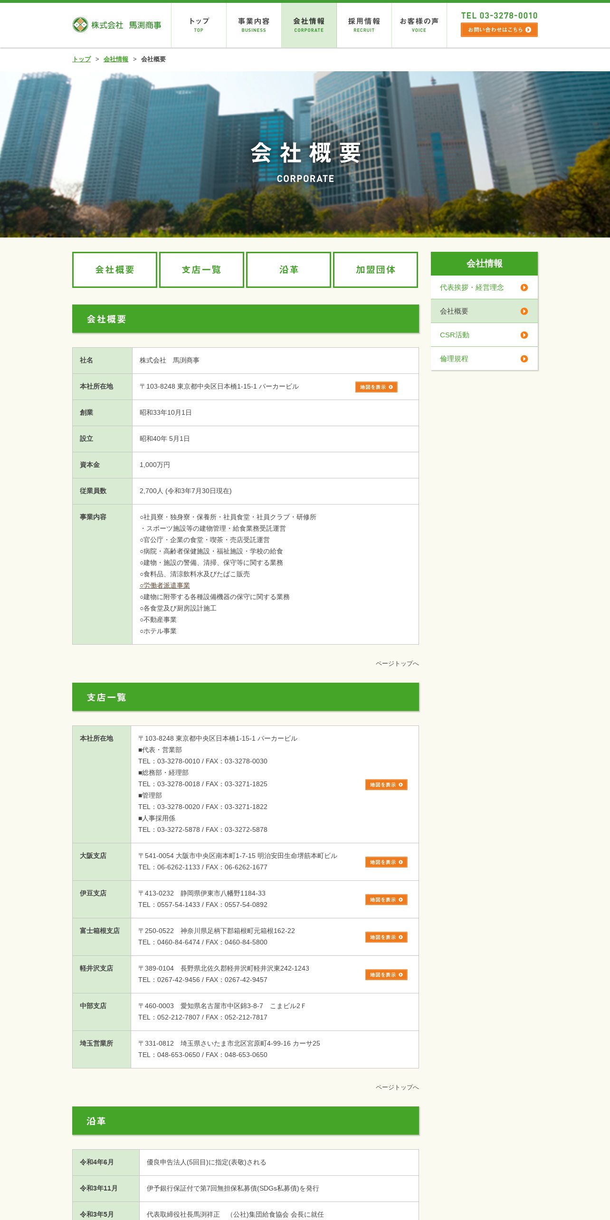Click arrow icon beside 倫理規程
Image resolution: width=610 pixels, height=1220 pixels.
(x=524, y=359)
